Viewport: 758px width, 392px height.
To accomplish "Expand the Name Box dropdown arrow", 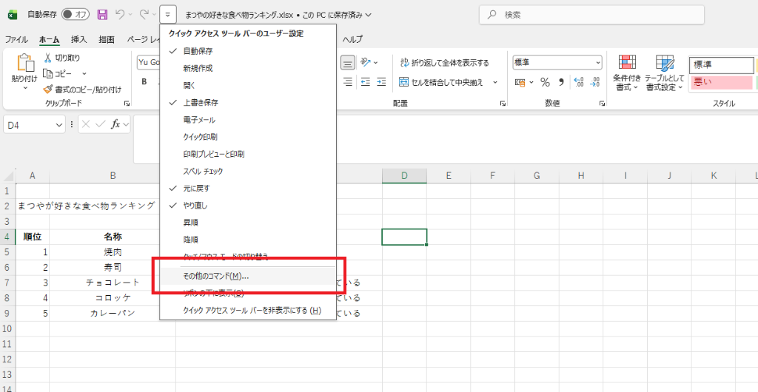I will [59, 125].
